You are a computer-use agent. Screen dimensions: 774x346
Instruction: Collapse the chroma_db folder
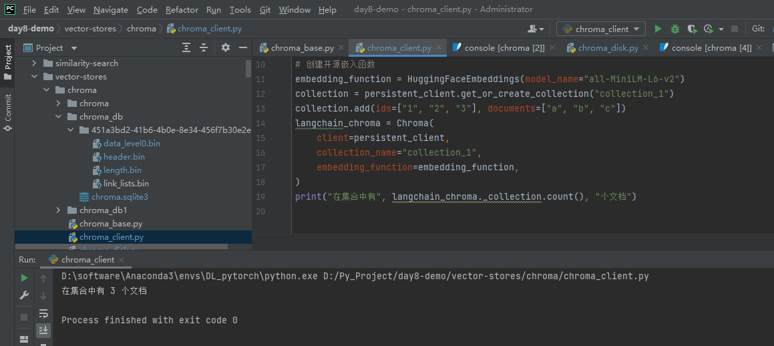pyautogui.click(x=58, y=117)
